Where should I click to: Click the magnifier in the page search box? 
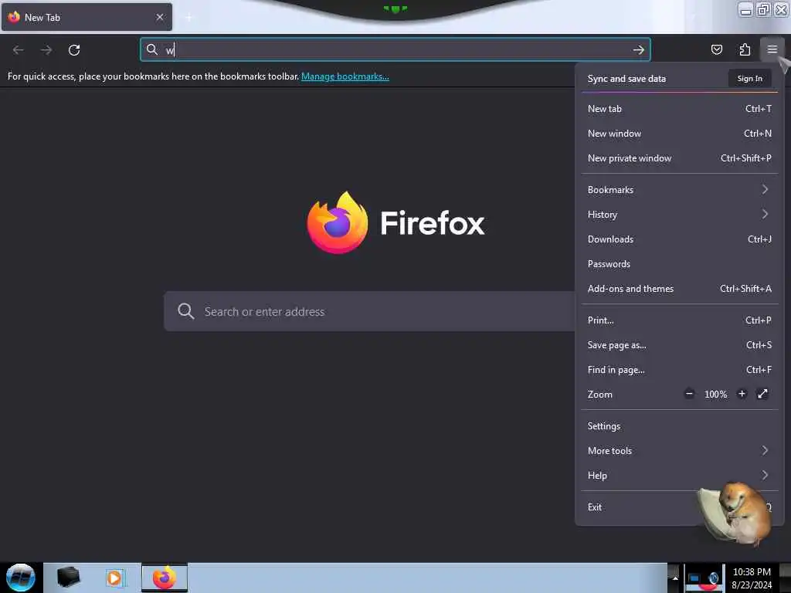[x=185, y=311]
